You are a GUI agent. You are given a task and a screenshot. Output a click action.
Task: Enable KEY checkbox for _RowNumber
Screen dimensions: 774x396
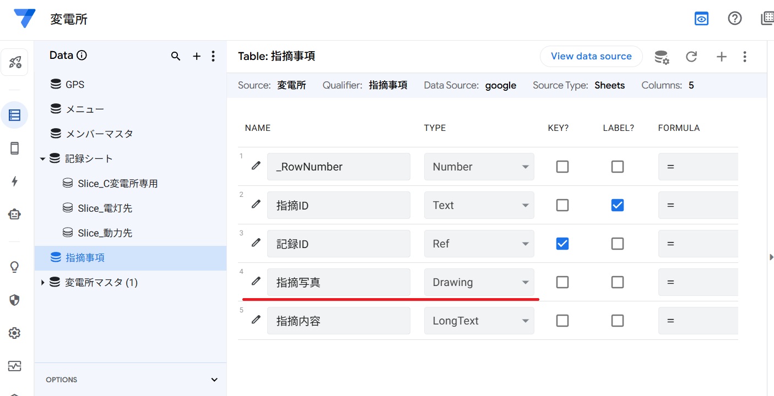click(562, 167)
